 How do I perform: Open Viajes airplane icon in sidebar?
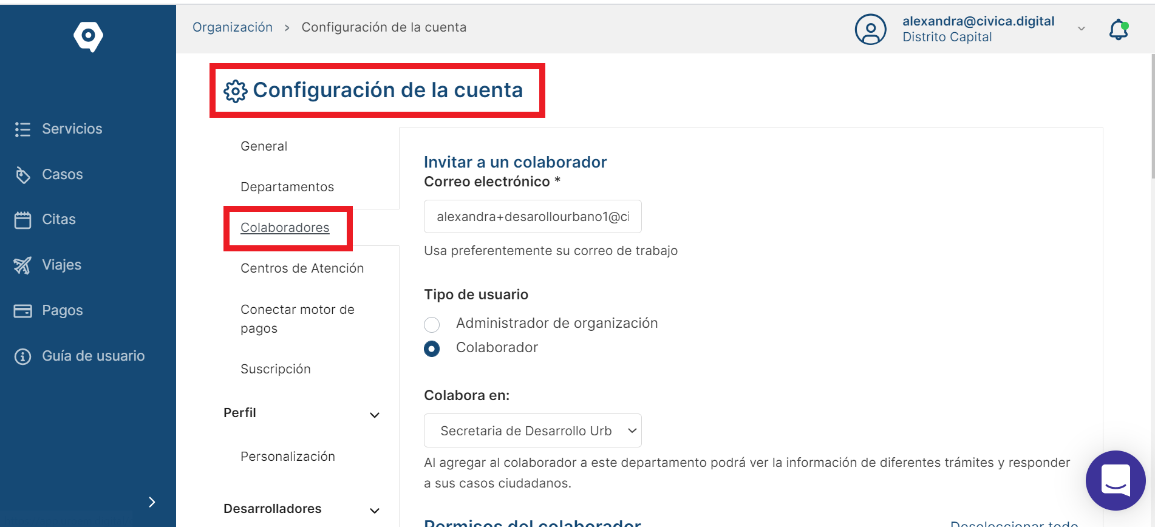tap(22, 265)
